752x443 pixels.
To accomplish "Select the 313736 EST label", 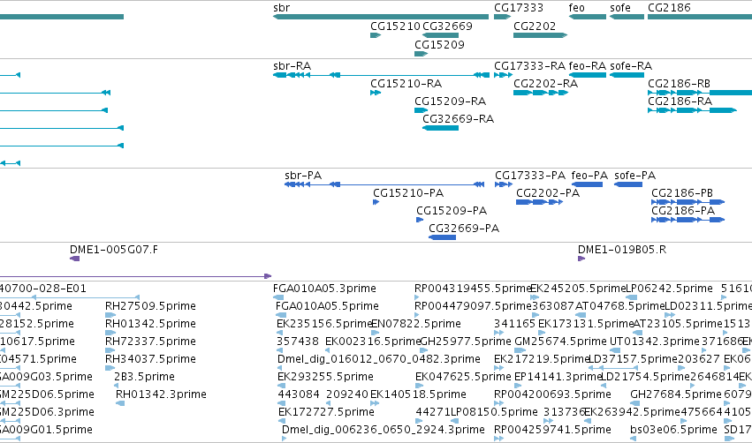I will coord(564,412).
